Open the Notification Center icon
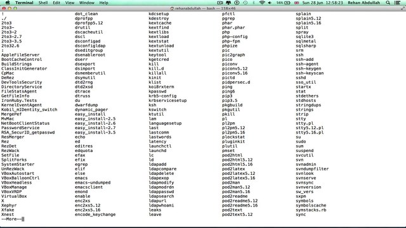Viewport: 406px width, 228px height. [398, 3]
